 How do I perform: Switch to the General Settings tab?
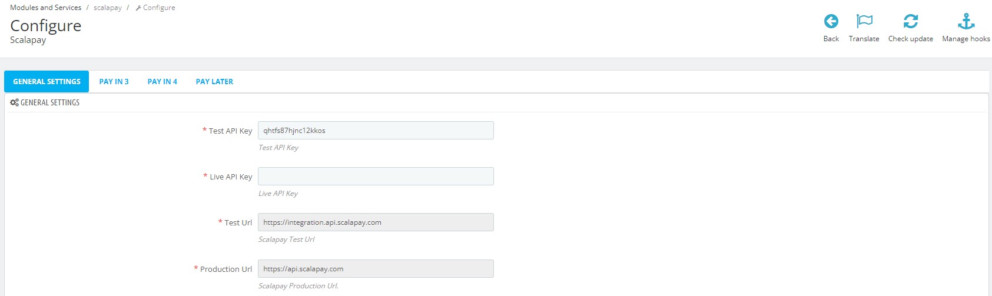click(x=47, y=82)
